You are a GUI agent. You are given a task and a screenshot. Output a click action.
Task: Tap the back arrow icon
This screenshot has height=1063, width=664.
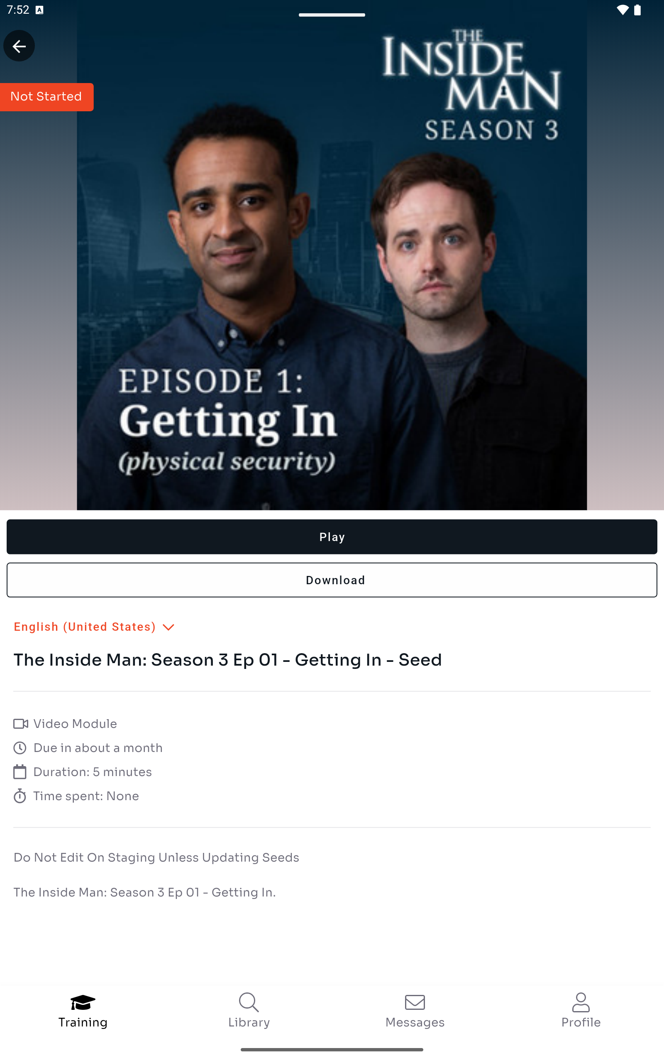click(19, 46)
